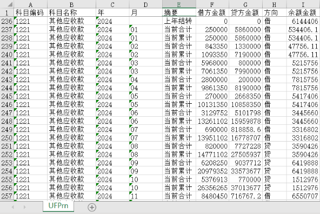Select row header 236

(x=7, y=21)
